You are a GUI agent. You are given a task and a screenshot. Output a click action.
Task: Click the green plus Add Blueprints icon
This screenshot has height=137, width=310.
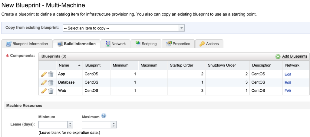pos(278,56)
